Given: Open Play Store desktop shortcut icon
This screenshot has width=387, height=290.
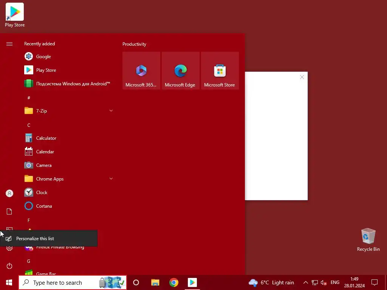Looking at the screenshot, I should (15, 15).
